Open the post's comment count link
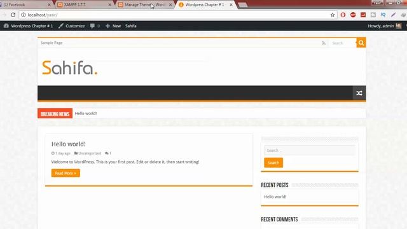 click(108, 153)
